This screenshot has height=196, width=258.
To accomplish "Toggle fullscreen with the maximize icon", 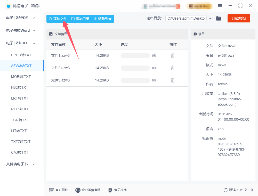I will coord(240,6).
